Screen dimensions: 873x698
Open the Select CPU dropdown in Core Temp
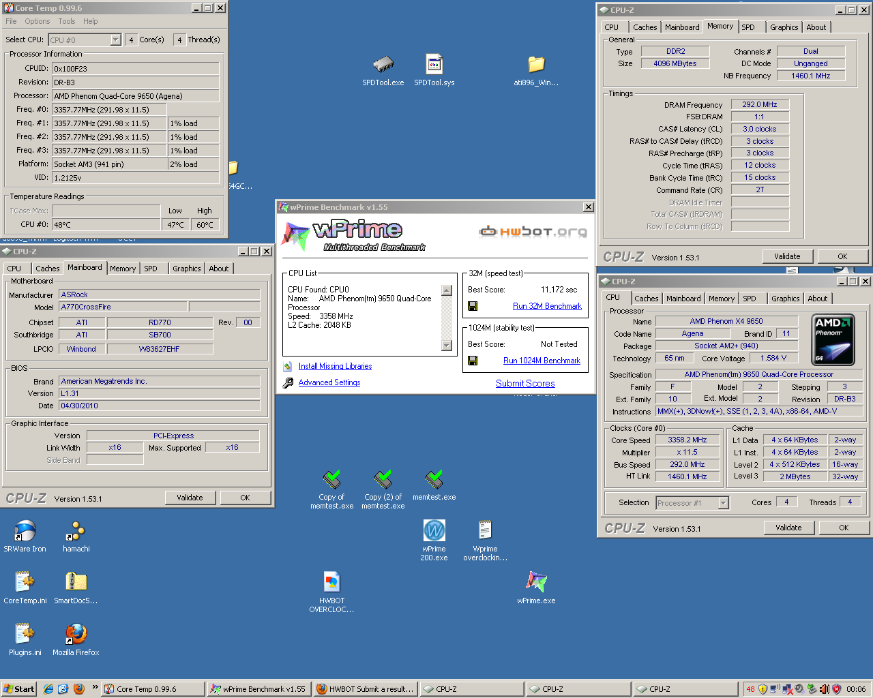[x=115, y=40]
